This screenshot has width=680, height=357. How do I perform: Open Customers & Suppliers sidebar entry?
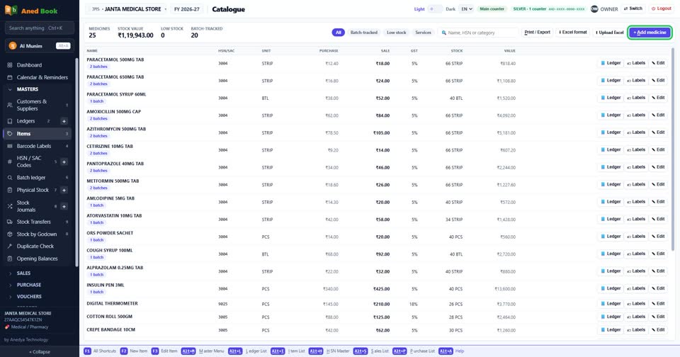(38, 105)
